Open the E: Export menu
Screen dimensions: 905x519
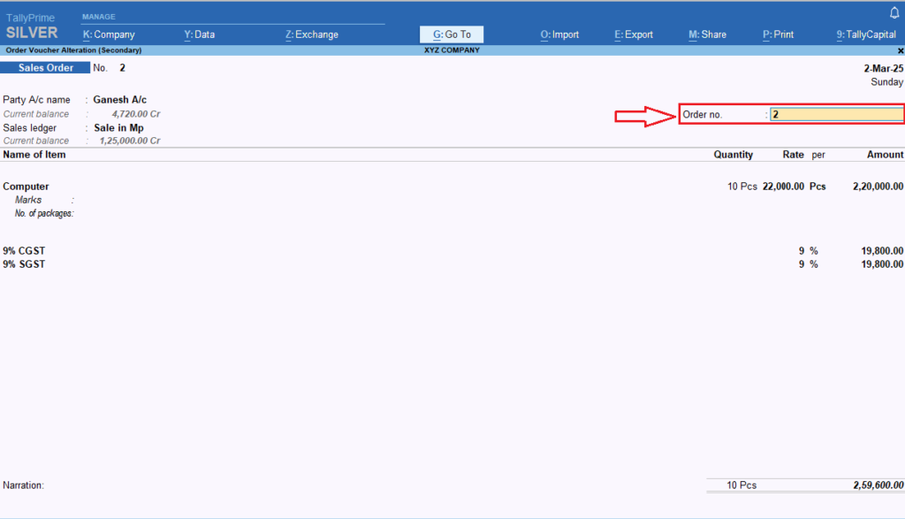[633, 34]
